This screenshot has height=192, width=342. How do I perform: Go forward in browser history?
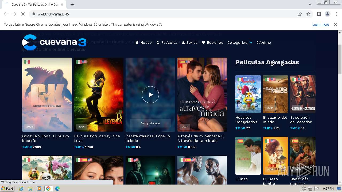coord(14,14)
